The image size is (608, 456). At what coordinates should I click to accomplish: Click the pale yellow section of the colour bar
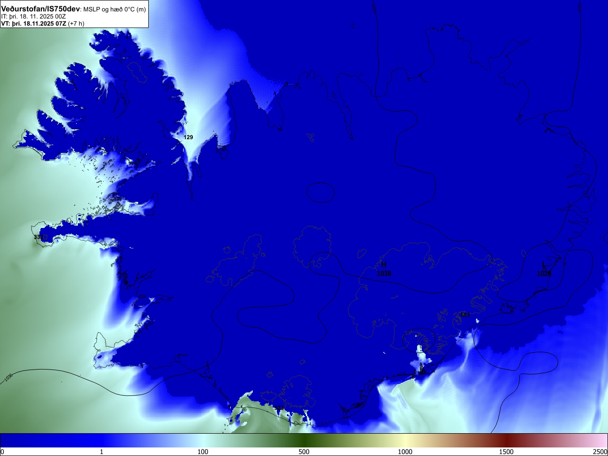(x=405, y=440)
